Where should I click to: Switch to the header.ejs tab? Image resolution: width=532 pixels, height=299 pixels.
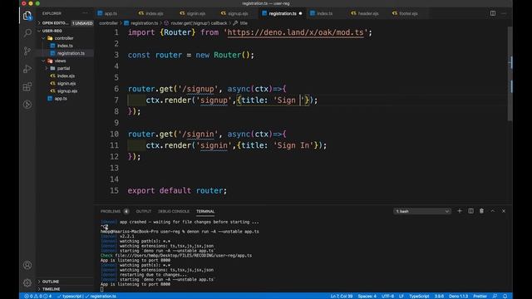368,13
